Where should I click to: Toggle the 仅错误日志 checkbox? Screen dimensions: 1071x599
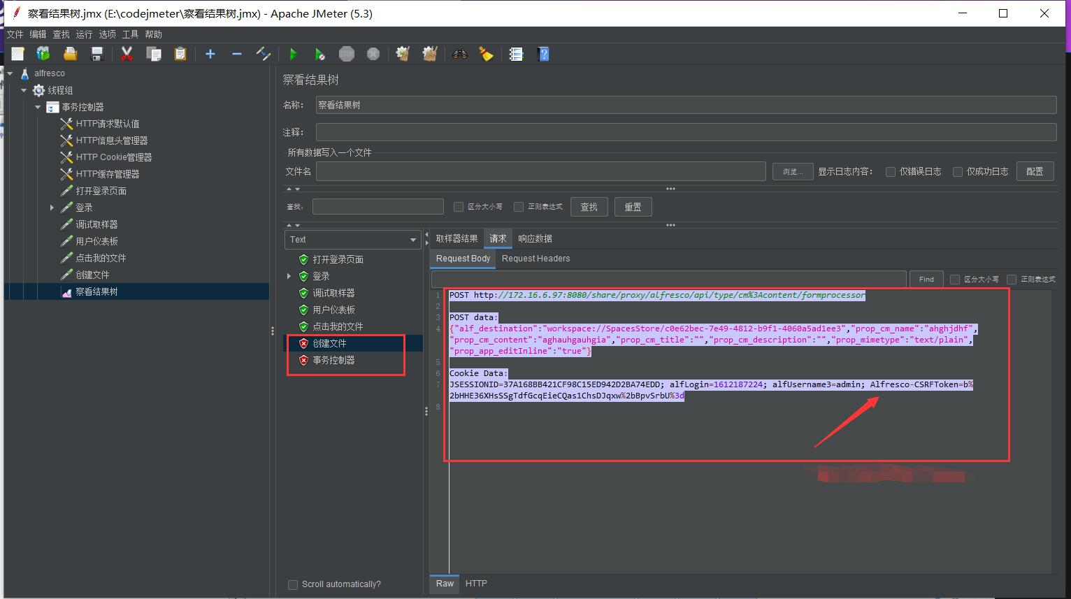coord(891,171)
